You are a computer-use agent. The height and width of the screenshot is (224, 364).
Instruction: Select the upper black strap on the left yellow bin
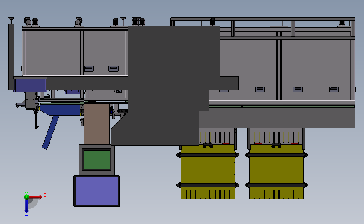208,155
